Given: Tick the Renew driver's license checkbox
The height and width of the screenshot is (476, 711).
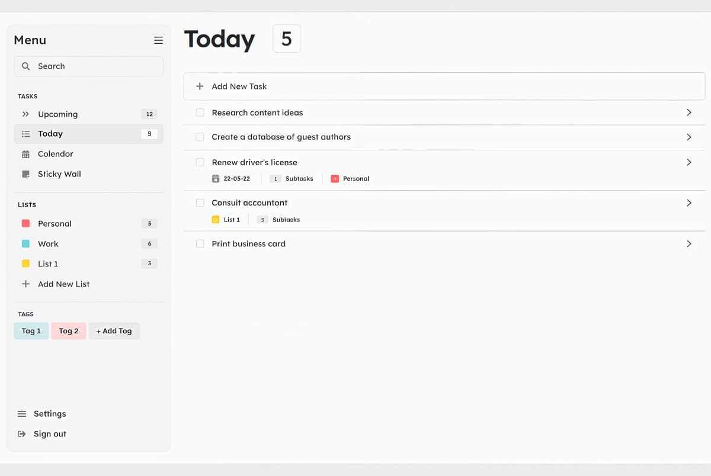Looking at the screenshot, I should coord(200,162).
